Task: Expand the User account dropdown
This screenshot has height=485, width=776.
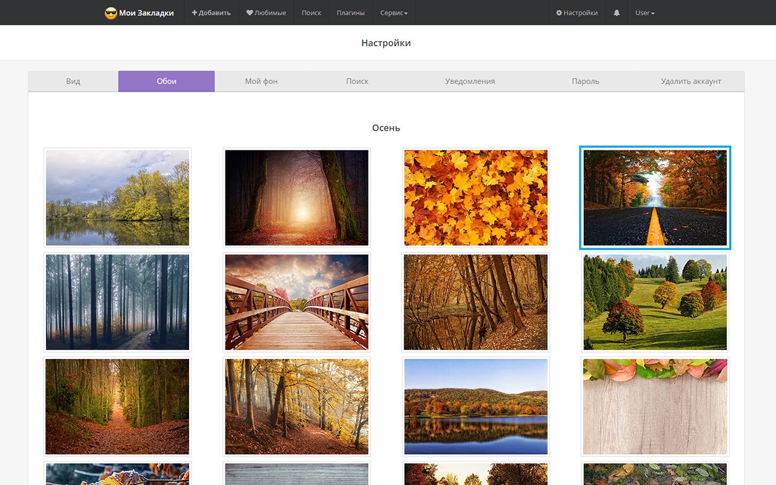Action: click(x=645, y=13)
